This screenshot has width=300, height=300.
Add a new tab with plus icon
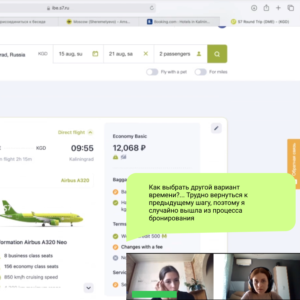[278, 8]
